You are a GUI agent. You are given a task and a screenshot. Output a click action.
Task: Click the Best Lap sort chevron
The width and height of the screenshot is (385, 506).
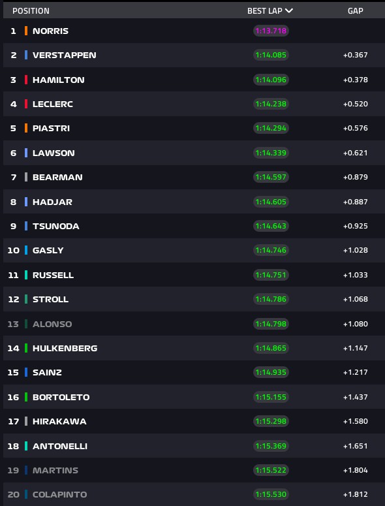289,10
